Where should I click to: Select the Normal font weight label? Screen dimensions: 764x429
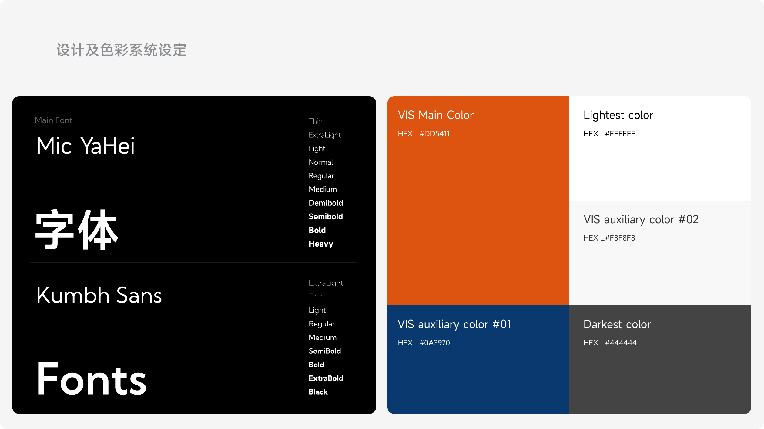[x=321, y=162]
